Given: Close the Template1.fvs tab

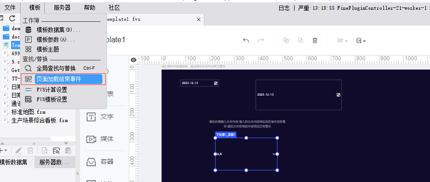Looking at the screenshot, I should point(199,19).
